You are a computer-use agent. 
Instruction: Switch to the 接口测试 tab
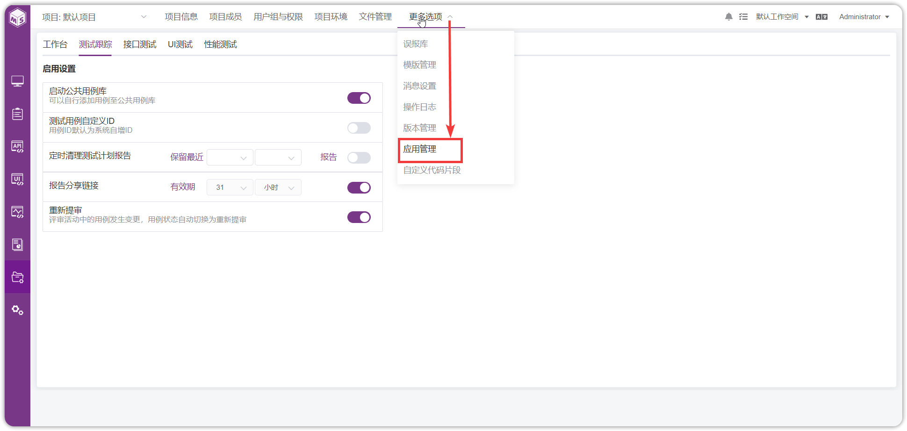[140, 44]
